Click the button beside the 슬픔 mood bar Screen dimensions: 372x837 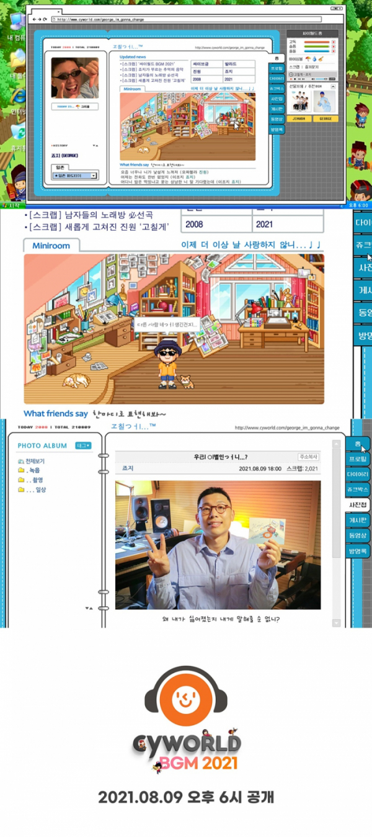[334, 47]
